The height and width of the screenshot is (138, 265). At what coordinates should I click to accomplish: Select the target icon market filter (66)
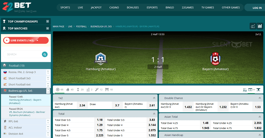coord(58,90)
